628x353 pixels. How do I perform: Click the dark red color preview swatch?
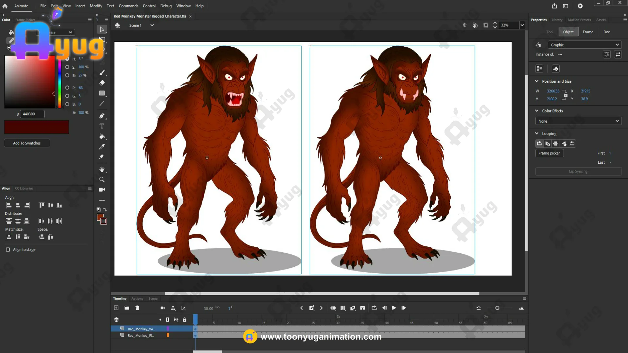pos(36,127)
